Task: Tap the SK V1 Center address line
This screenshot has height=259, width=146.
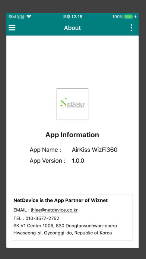Action: (x=65, y=226)
